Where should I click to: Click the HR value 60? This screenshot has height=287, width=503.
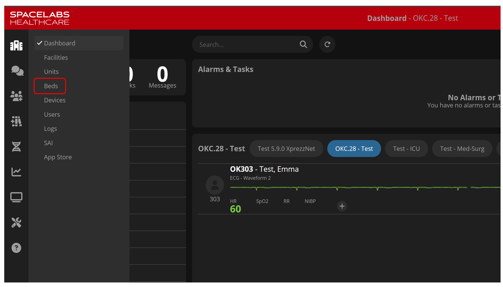coord(235,209)
